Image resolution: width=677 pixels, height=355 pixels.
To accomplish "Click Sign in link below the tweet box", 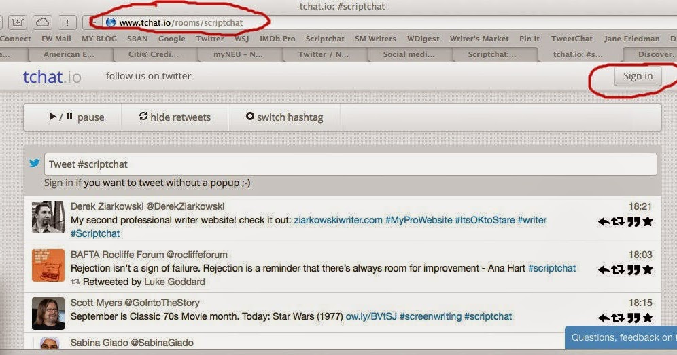I will pos(58,183).
